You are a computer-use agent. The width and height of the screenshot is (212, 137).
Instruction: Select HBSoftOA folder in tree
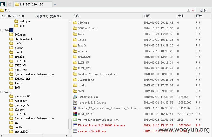[x=18, y=101]
